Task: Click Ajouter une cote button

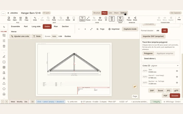Action: (x=20, y=36)
